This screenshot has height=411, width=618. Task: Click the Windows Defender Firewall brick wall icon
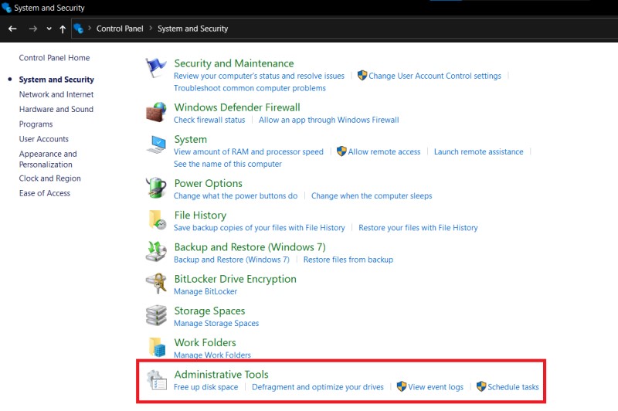click(x=156, y=112)
